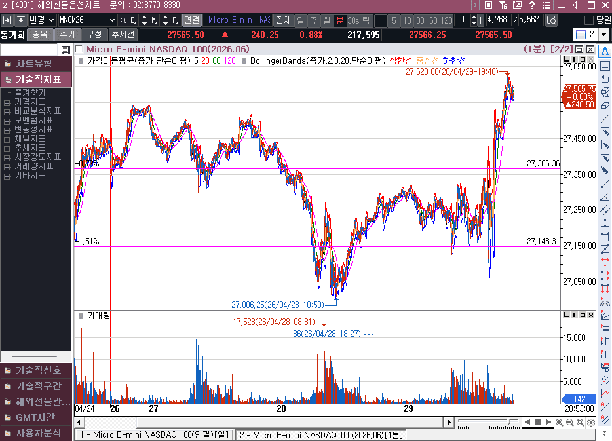The height and width of the screenshot is (441, 612).
Task: Toggle the 당일 checkbox
Action: 589,20
